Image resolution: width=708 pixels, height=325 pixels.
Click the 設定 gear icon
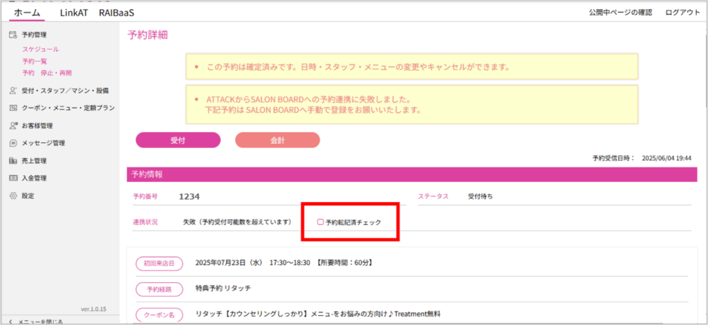pyautogui.click(x=13, y=196)
